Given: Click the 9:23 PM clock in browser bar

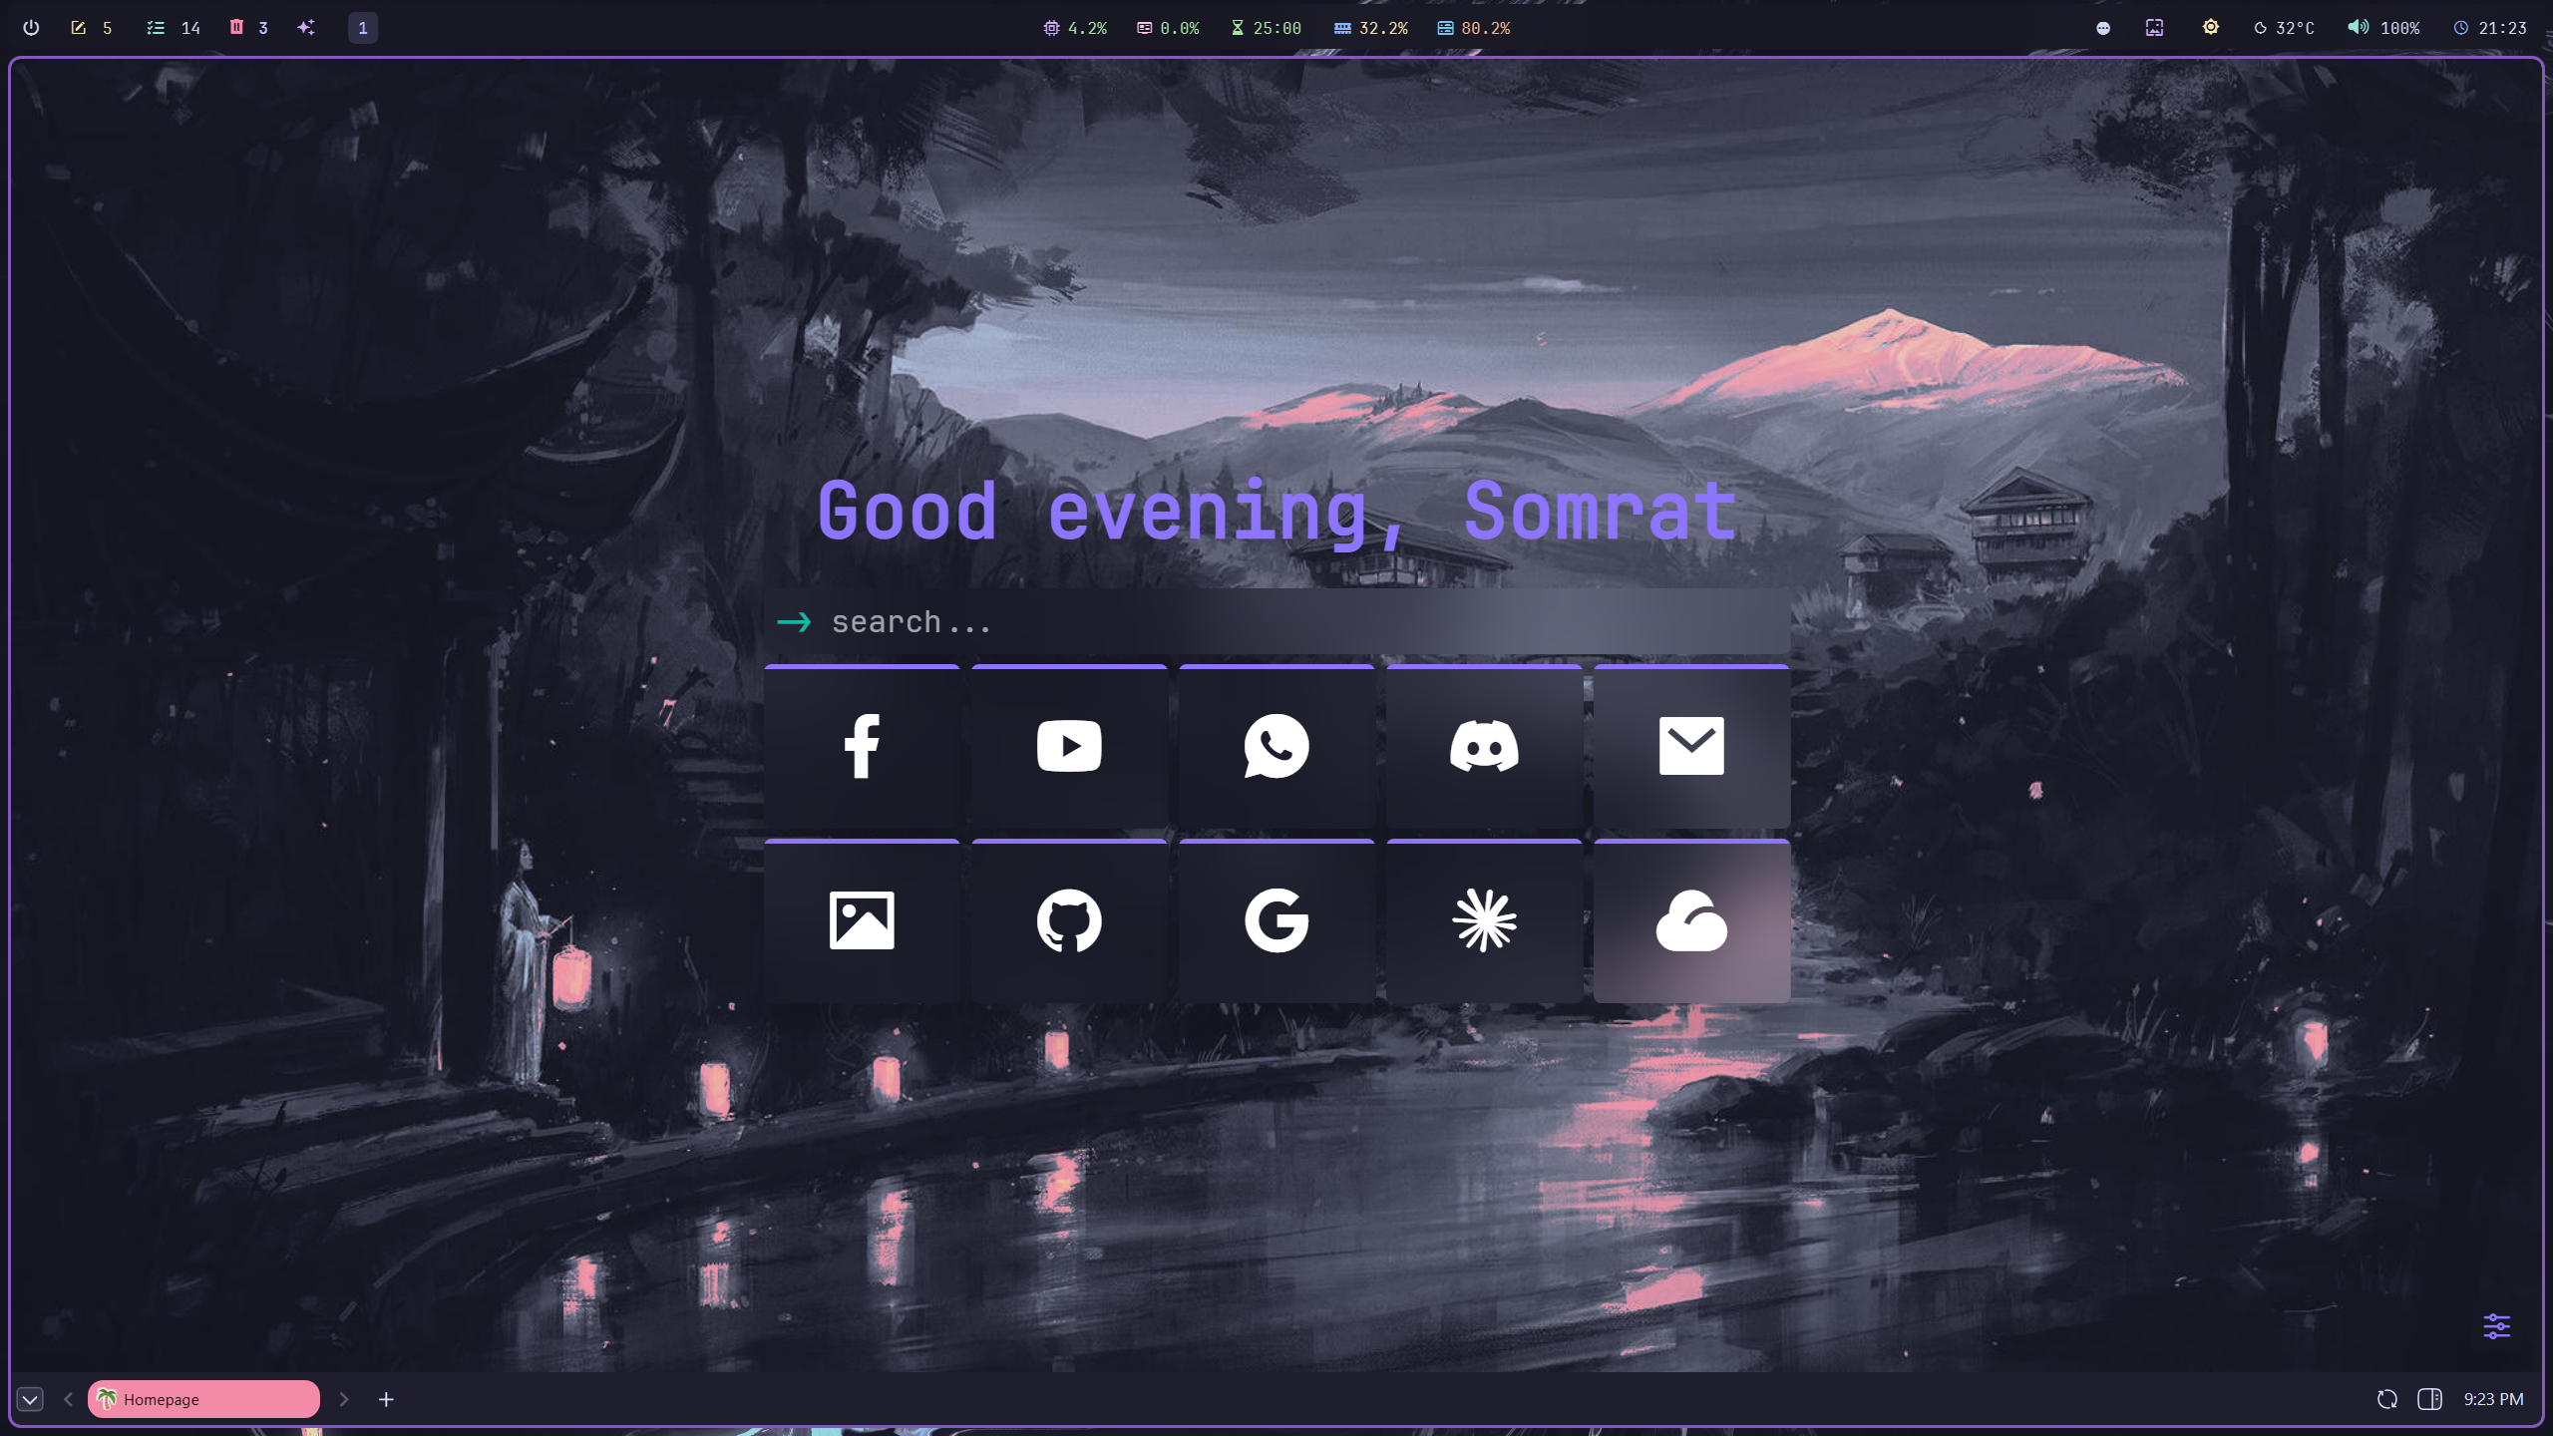Looking at the screenshot, I should [x=2493, y=1399].
